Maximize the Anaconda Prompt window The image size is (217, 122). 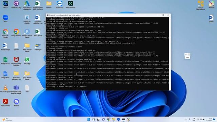click(163, 15)
